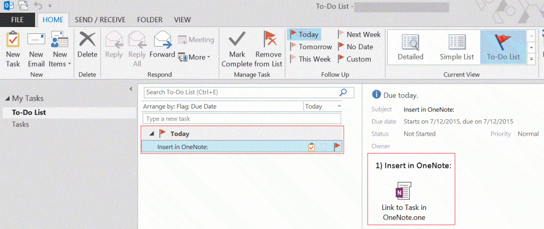Create a New Task
544x229 pixels.
(13, 49)
